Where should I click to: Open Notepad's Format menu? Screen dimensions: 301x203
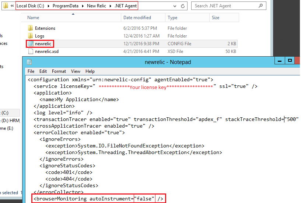point(59,71)
